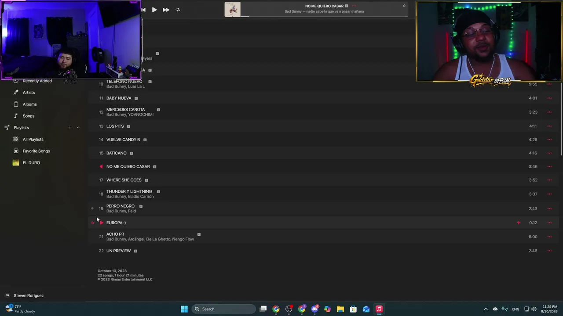Click the Playlists section icon

7,128
